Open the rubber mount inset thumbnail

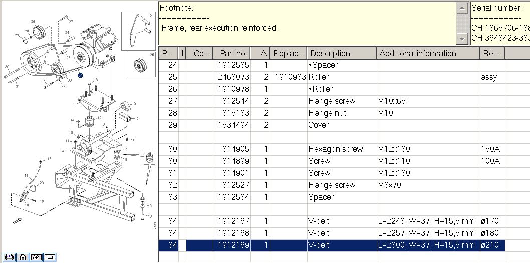pos(149,157)
